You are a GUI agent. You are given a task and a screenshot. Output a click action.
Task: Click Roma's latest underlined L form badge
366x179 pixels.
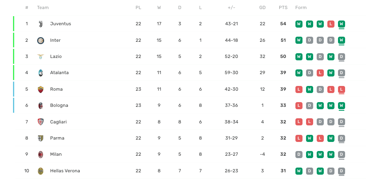pos(342,89)
